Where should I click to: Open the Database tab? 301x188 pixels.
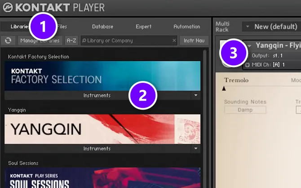coord(102,26)
